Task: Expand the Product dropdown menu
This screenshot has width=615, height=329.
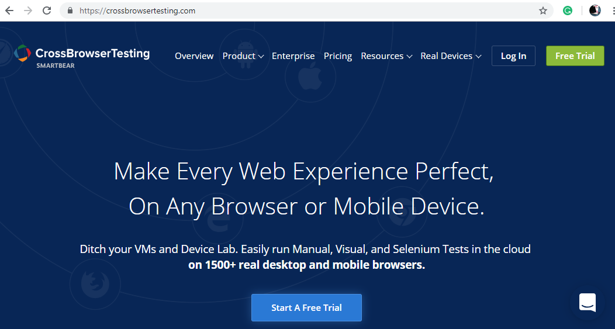Action: 243,56
